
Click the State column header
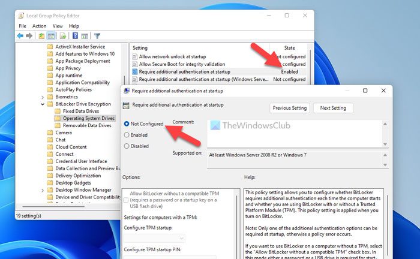pos(289,48)
